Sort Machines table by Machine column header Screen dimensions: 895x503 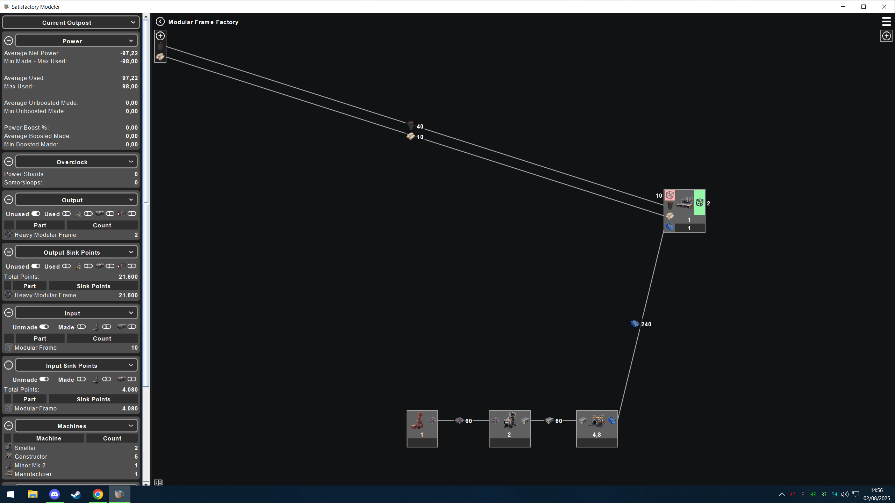pyautogui.click(x=49, y=438)
